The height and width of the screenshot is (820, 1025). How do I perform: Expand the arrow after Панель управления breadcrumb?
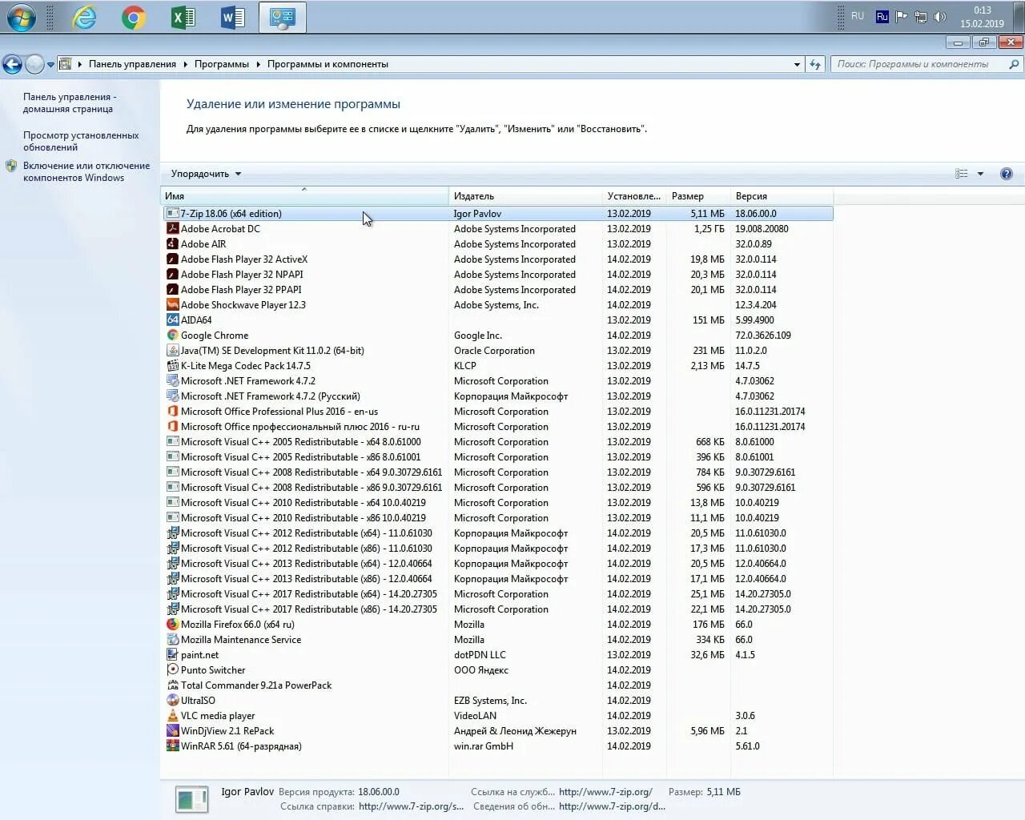coord(185,64)
